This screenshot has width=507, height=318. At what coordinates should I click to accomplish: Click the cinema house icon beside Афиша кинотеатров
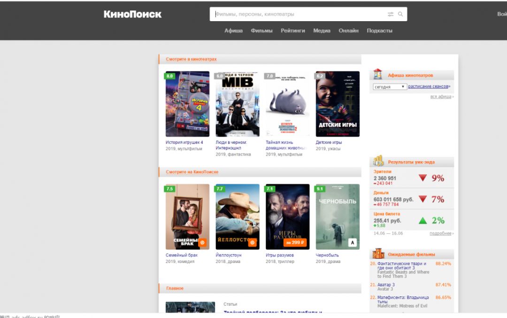pos(377,74)
